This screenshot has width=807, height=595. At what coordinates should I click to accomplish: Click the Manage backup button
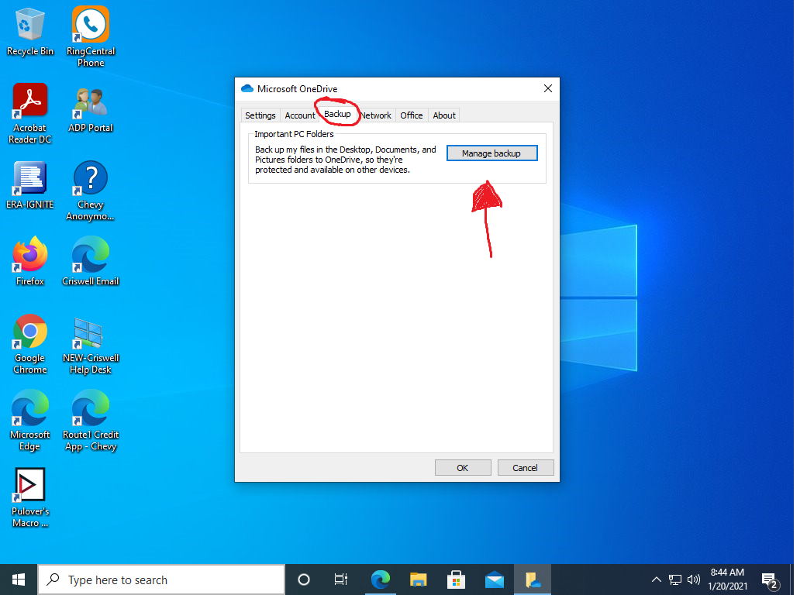[491, 153]
